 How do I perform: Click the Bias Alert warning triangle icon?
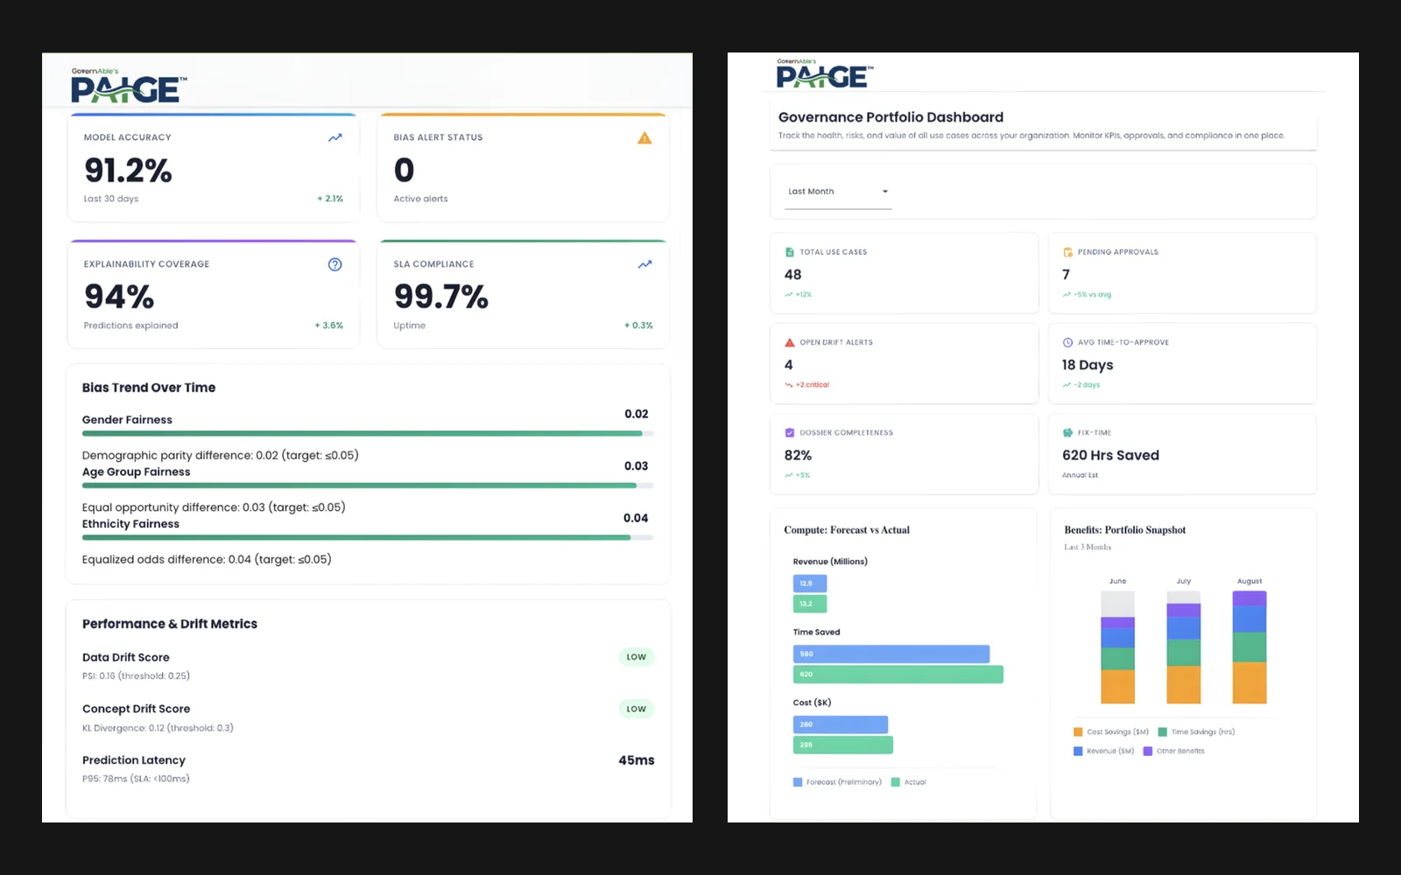click(x=644, y=137)
